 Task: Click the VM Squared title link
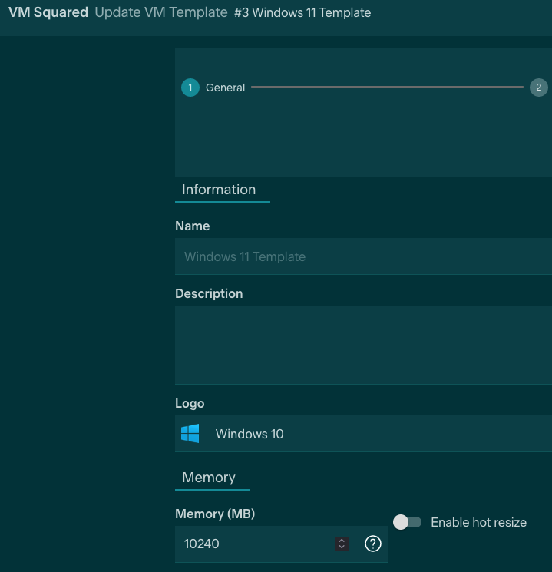point(48,12)
